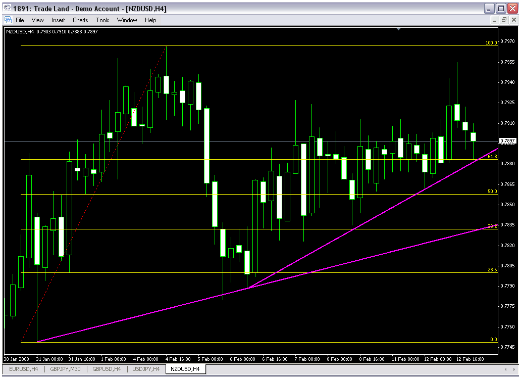Open the View menu

click(x=37, y=20)
